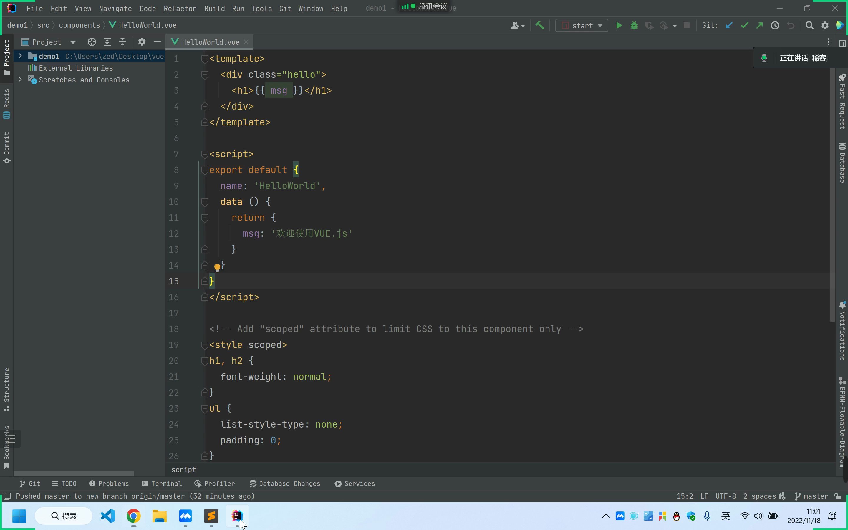
Task: Open Search Everywhere magnifier icon
Action: (x=809, y=26)
